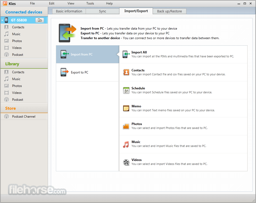Screen dimensions: 256x203
Task: Open the Tools menu
Action: (x=90, y=3)
